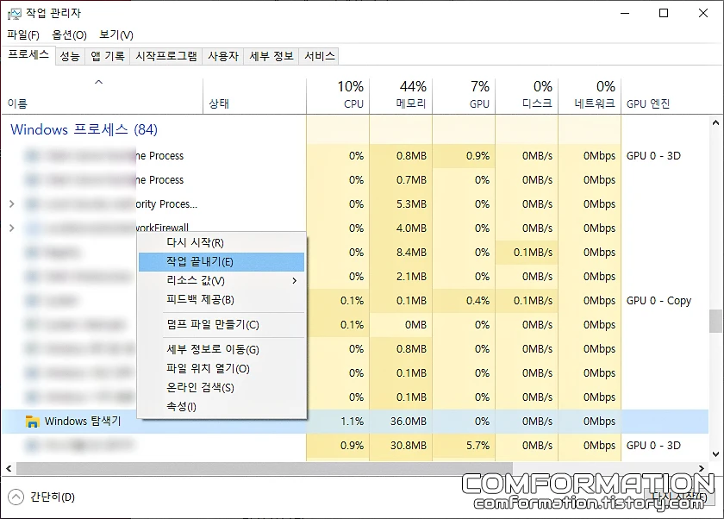The width and height of the screenshot is (724, 519).
Task: Click the 간단히(D) fewer details button
Action: [41, 497]
